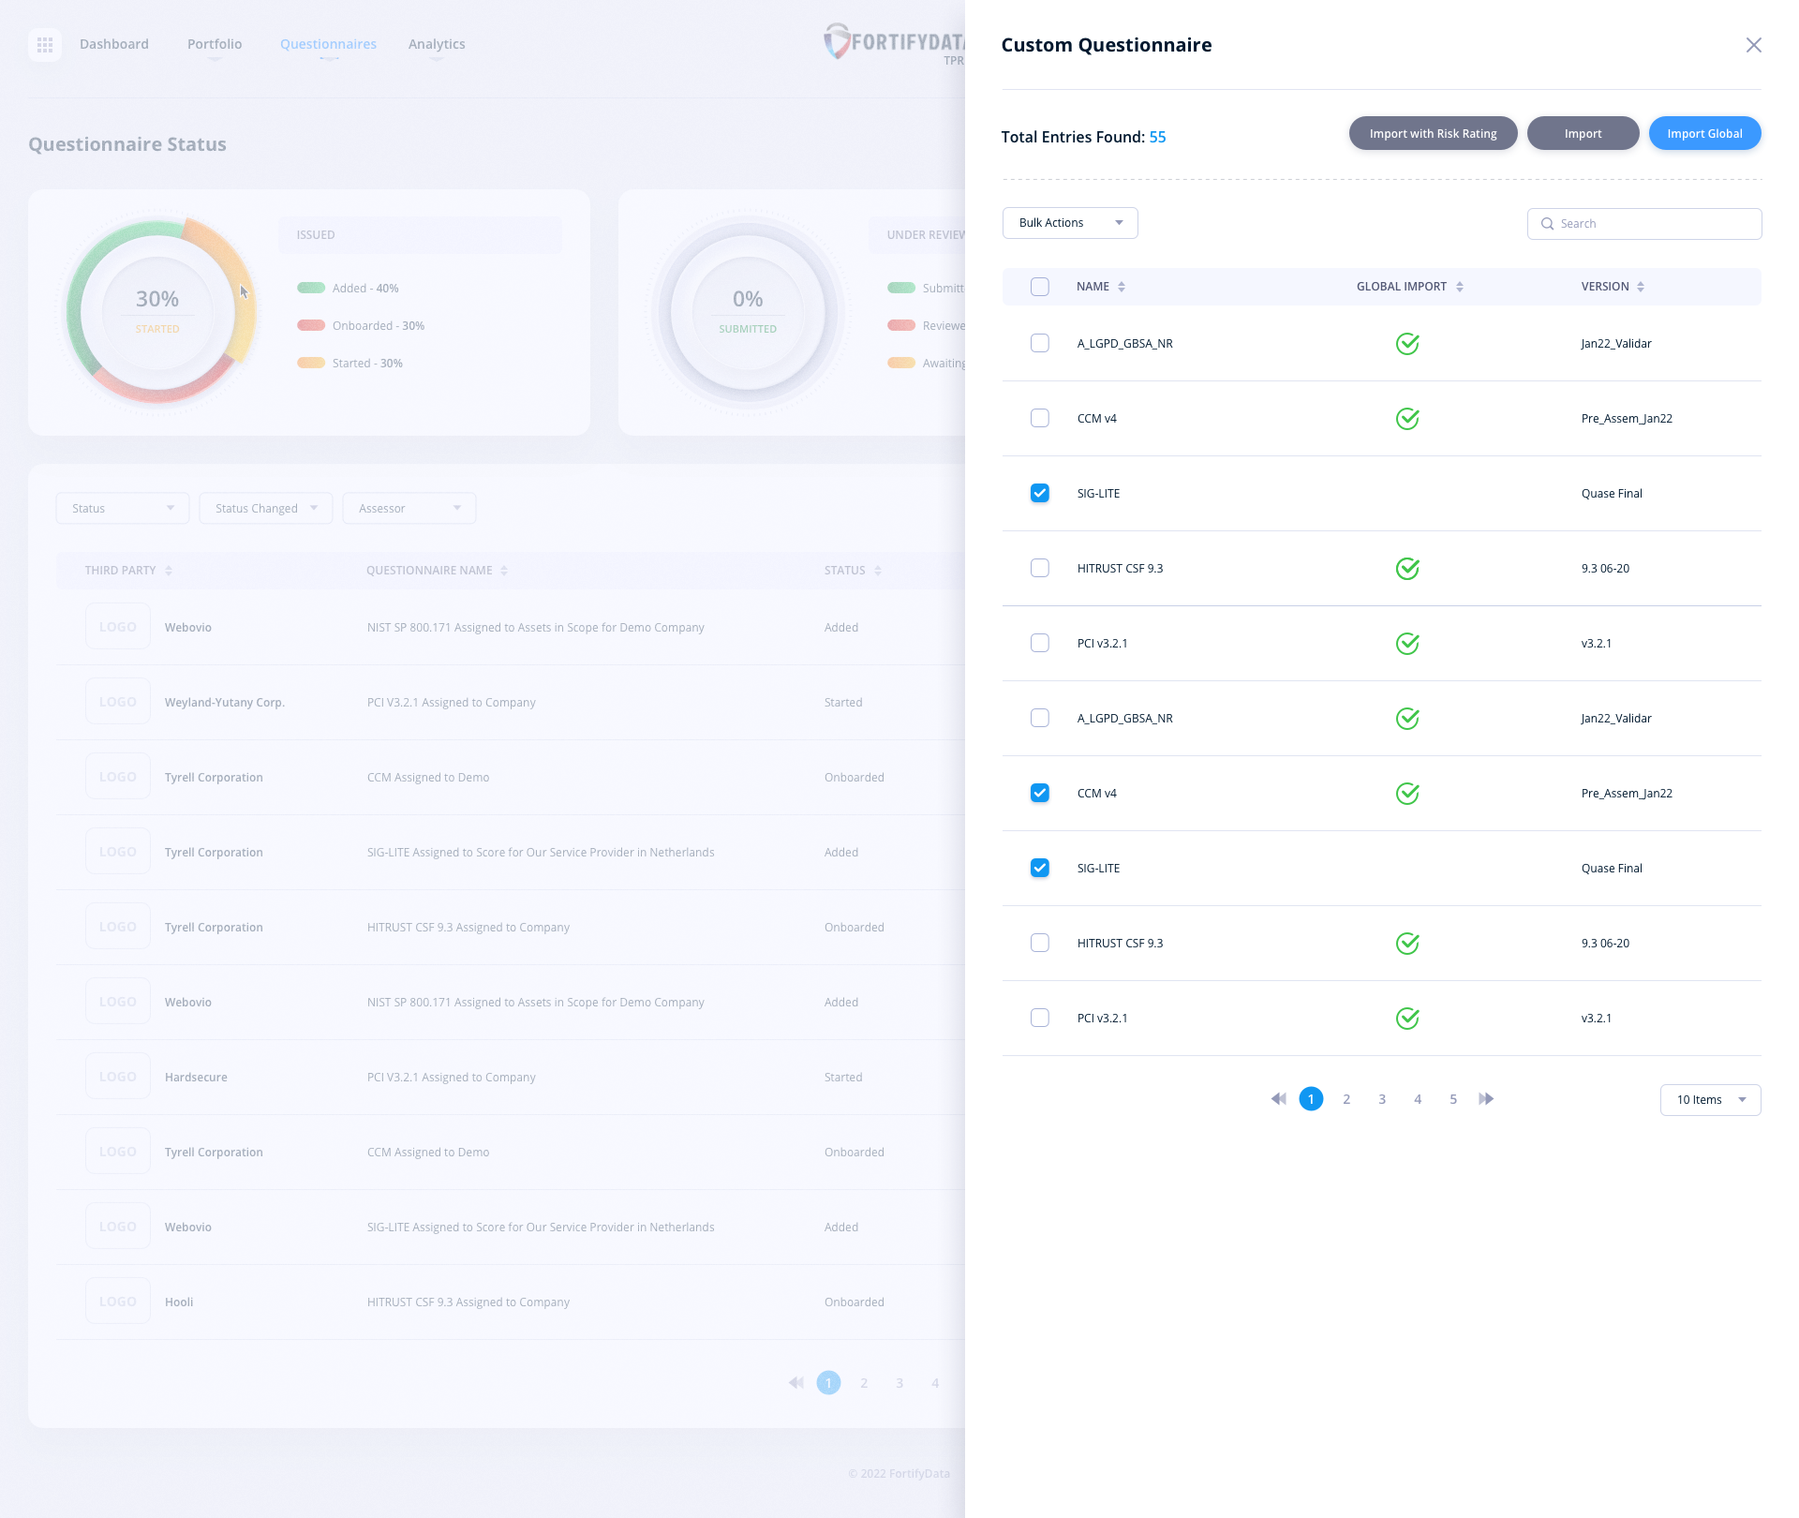Click the sort arrows on the VERSION column

tap(1641, 287)
